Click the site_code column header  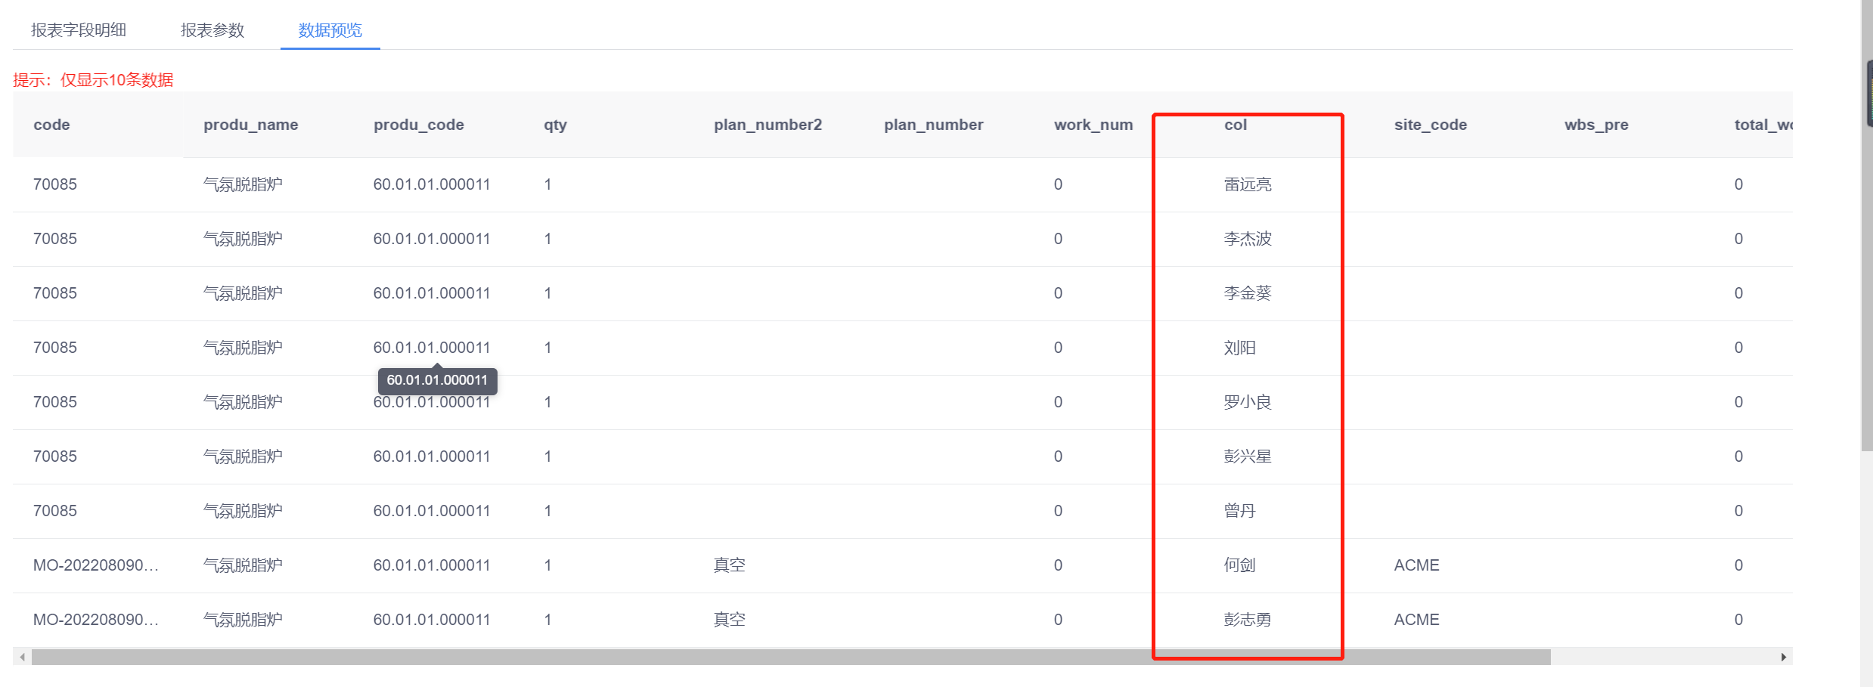1430,125
